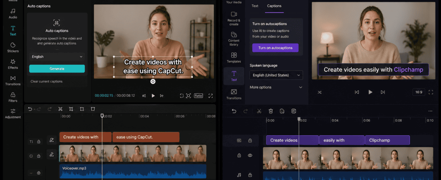Toggle lock on CapCut video track
This screenshot has width=441, height=180.
pyautogui.click(x=38, y=156)
